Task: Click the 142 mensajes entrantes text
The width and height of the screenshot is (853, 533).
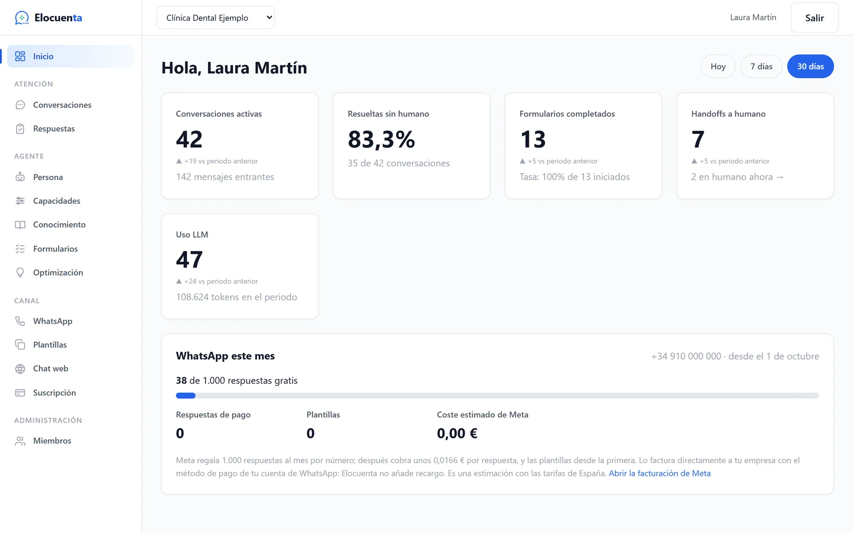Action: 225,177
